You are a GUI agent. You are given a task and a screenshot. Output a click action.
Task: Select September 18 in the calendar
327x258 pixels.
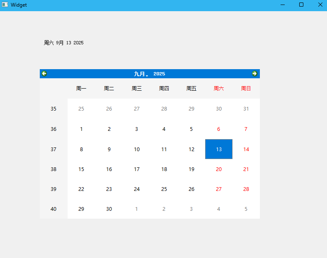tap(164, 169)
